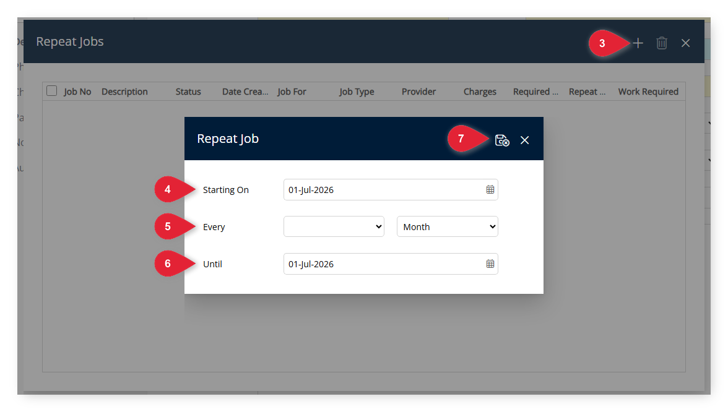Open calendar picker for Until date
Screen dimensions: 728x412
coord(490,264)
